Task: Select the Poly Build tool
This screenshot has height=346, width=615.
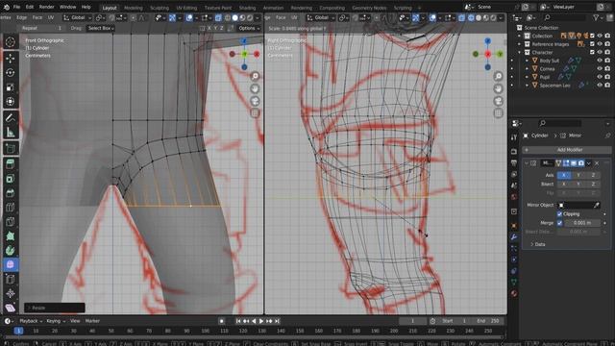Action: coord(11,236)
